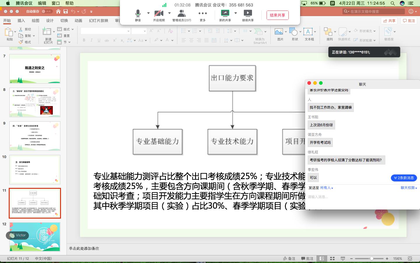This screenshot has width=420, height=263.
Task: Open the 管理成员 members panel
Action: click(182, 14)
